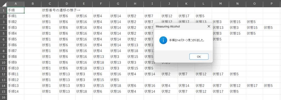This screenshot has width=281, height=100.
Task: Click the Measuring Alcohol dialog title
Action: 168,27
